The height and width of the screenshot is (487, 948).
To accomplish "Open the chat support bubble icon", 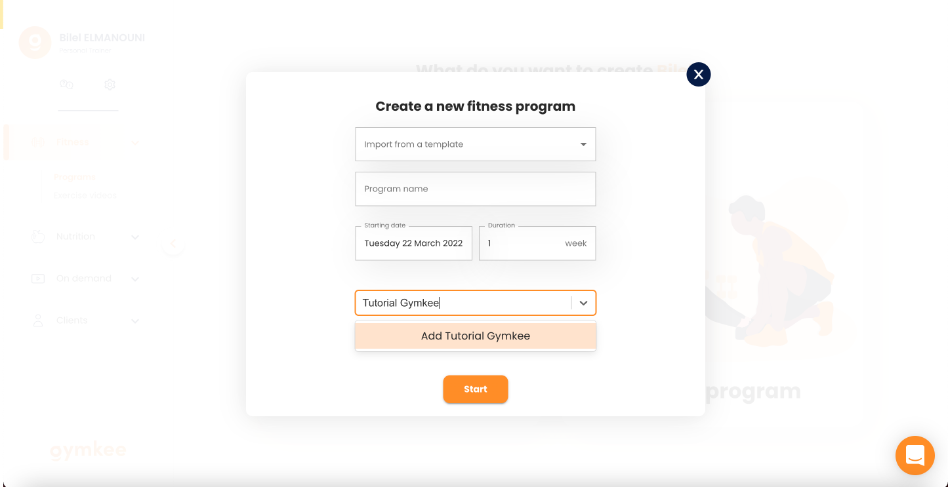I will click(x=915, y=455).
